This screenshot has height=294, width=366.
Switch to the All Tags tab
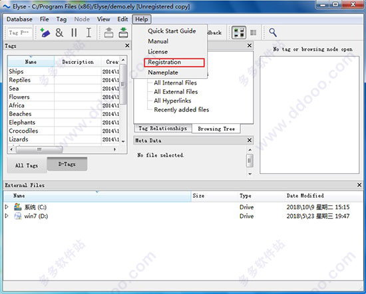(27, 165)
